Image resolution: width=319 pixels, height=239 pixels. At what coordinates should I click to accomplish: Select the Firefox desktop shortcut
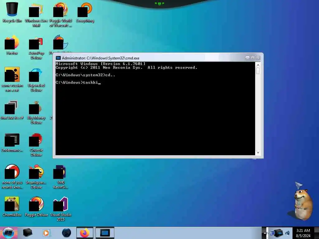pyautogui.click(x=12, y=45)
